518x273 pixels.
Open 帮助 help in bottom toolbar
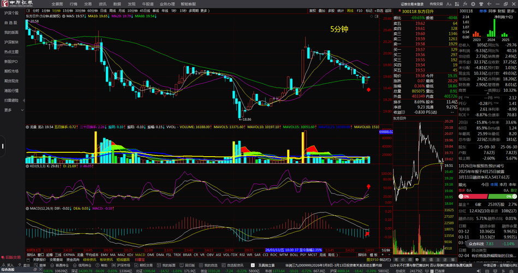point(102,265)
